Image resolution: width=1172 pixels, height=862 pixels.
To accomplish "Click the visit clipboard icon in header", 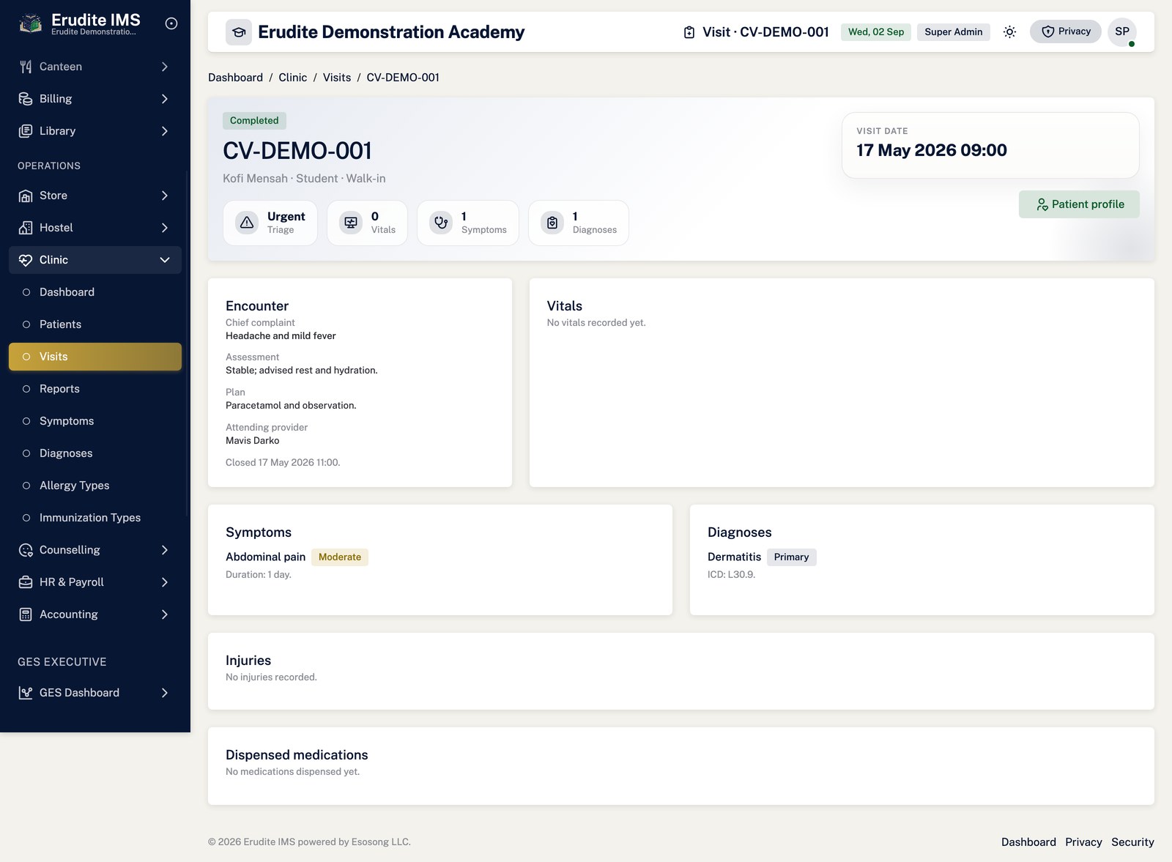I will tap(689, 32).
